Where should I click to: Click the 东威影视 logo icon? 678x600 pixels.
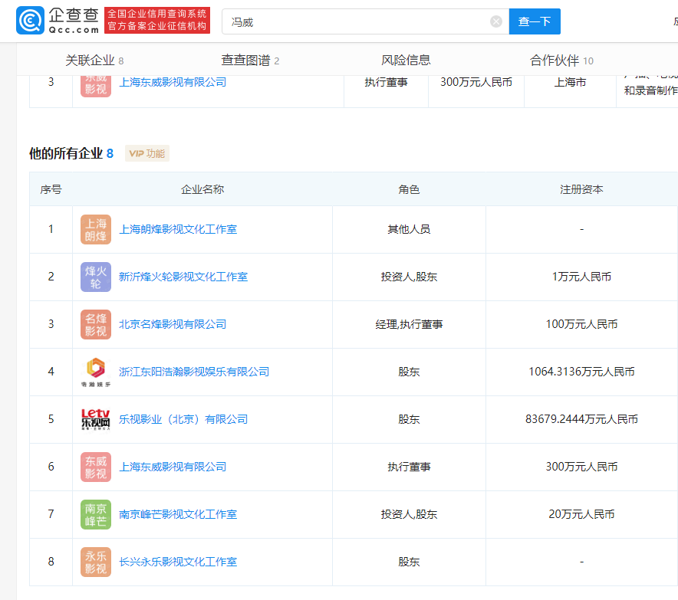pos(95,467)
